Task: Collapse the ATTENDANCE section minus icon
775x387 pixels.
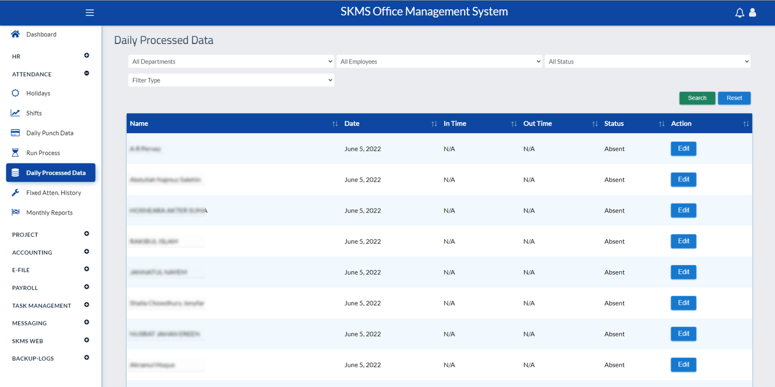Action: tap(87, 73)
